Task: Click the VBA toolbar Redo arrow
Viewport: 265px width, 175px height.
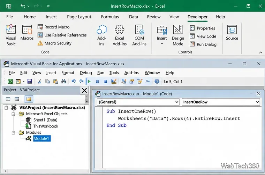Action: point(82,82)
